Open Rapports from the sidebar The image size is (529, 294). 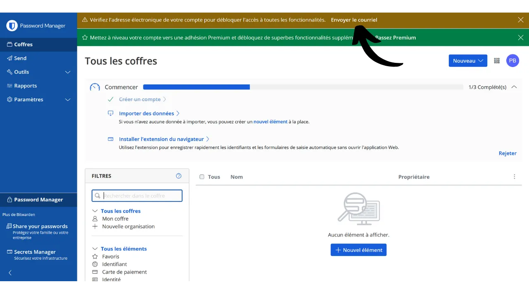(x=25, y=86)
